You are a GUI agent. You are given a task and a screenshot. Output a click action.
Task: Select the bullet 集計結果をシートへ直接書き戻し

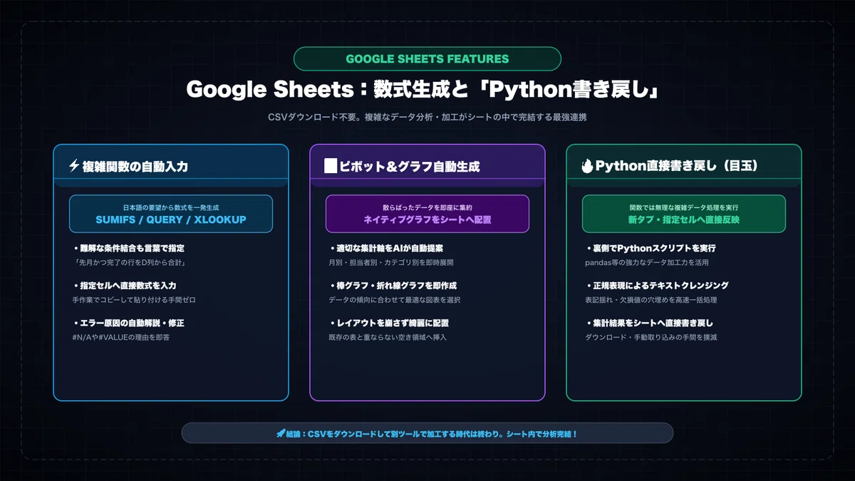[x=649, y=323]
